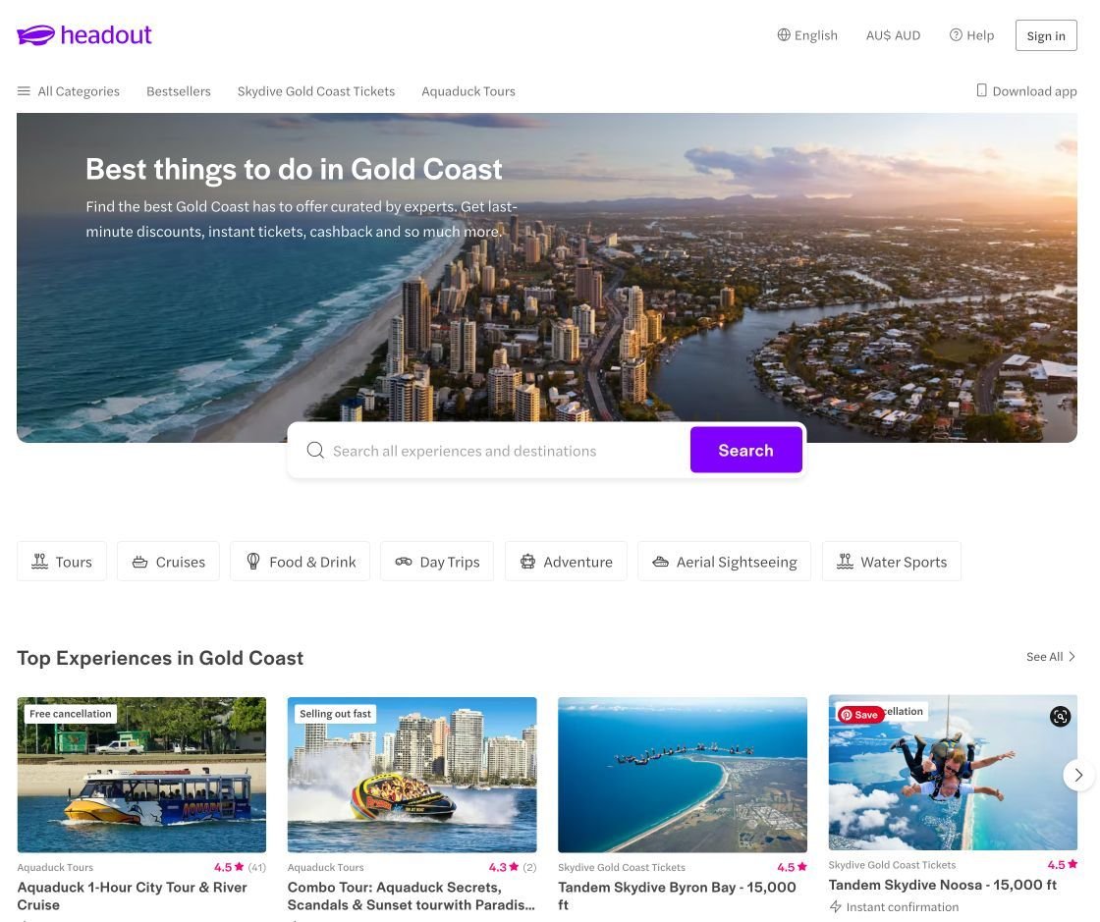The image size is (1100, 922).
Task: Show next experiences with carousel arrow
Action: tap(1078, 775)
